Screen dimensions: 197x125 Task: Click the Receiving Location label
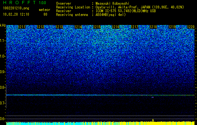(x=73, y=7)
